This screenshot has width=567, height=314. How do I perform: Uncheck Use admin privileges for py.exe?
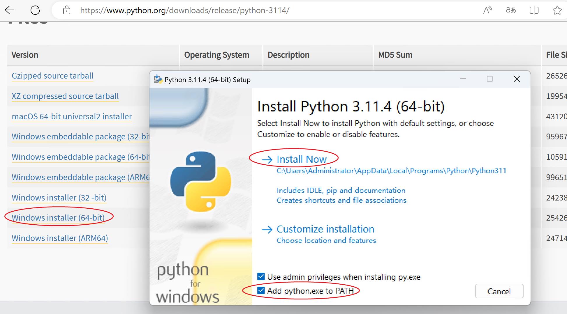[261, 276]
